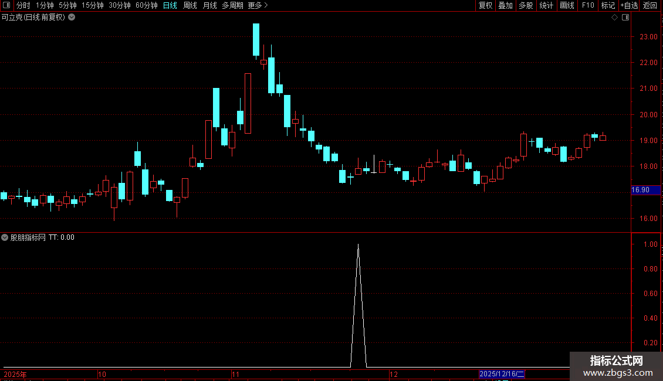663x381 pixels.
Task: Click the 1.00 indicator axis label
Action: 650,244
